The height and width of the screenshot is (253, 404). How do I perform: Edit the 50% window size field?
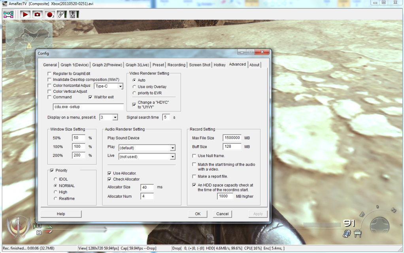tap(79, 138)
